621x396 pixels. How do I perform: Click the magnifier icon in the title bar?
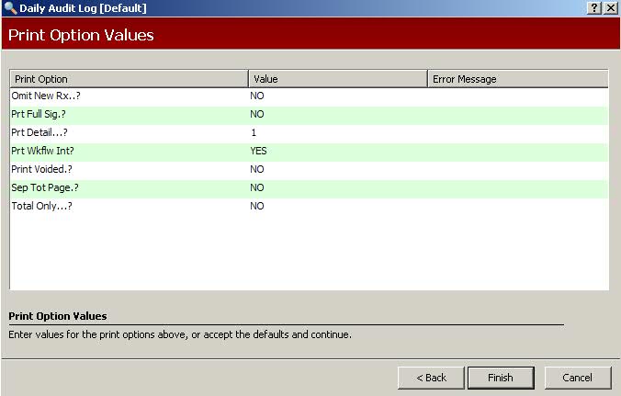[x=10, y=8]
